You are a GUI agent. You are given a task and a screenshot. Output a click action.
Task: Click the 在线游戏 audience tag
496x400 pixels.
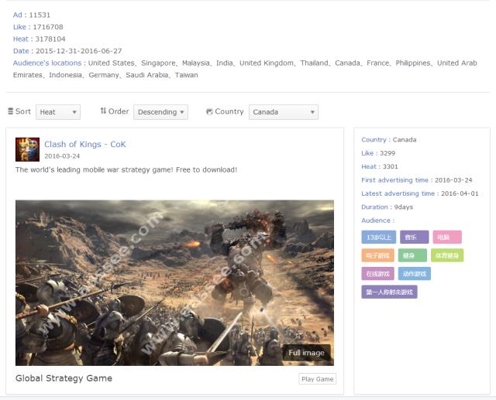379,274
